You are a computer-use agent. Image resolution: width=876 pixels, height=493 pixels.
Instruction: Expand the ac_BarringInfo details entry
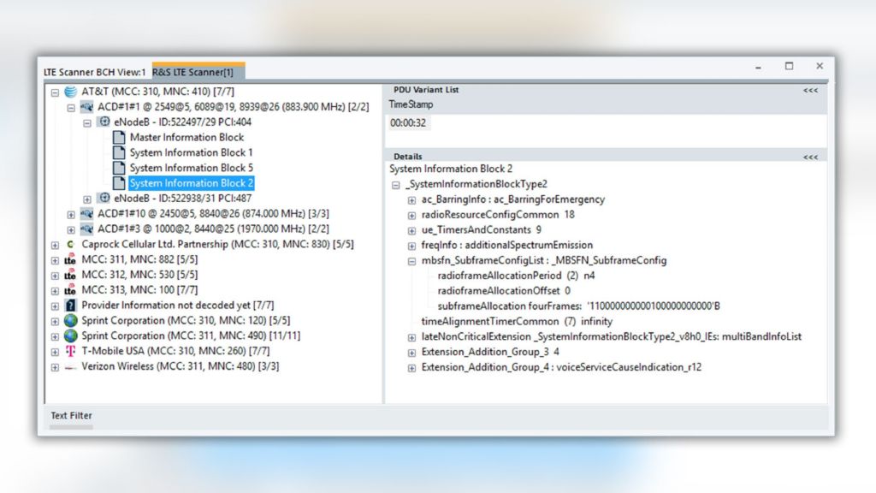(412, 199)
